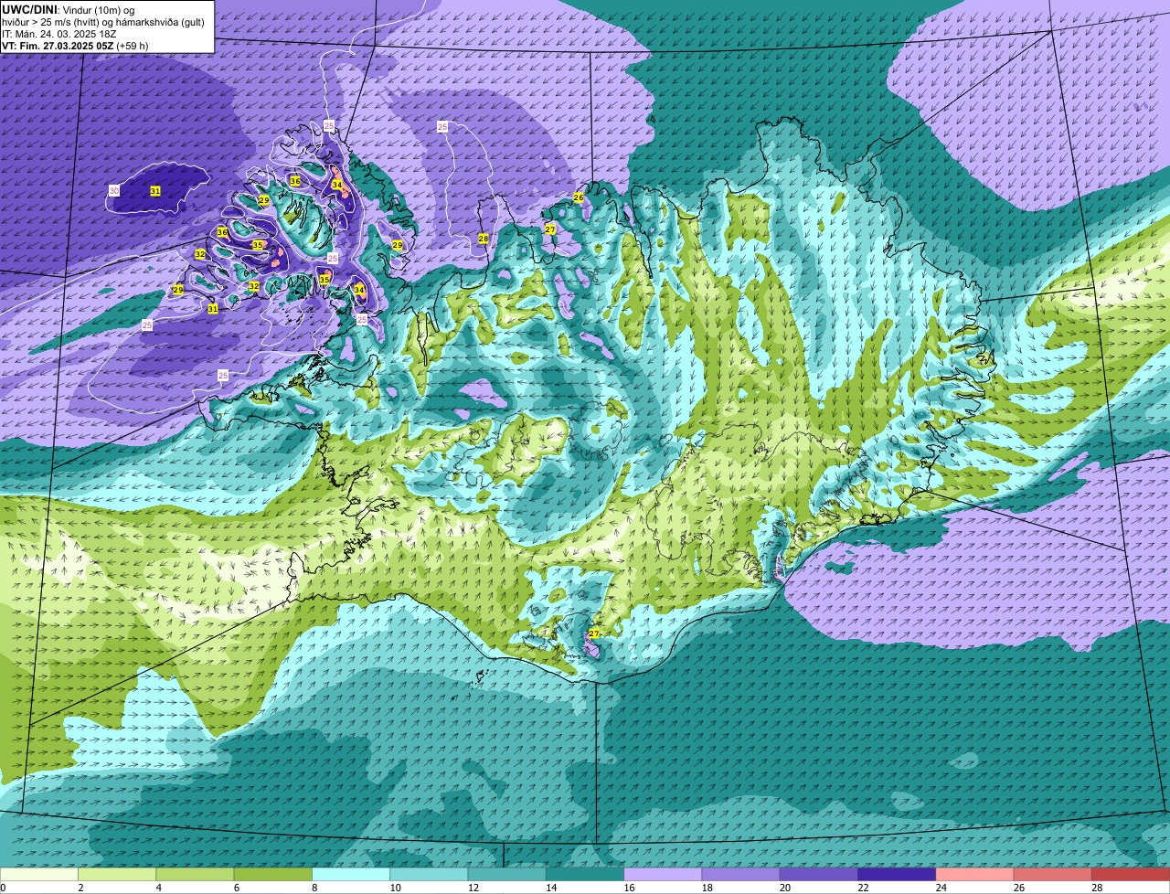Click the yellow 28 peak gust label
The image size is (1170, 894).
point(484,239)
